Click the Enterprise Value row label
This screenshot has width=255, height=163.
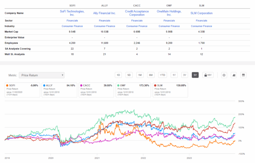(15, 38)
